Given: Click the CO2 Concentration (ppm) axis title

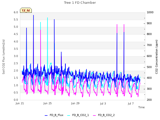Looking at the screenshot, I should [x=156, y=57].
